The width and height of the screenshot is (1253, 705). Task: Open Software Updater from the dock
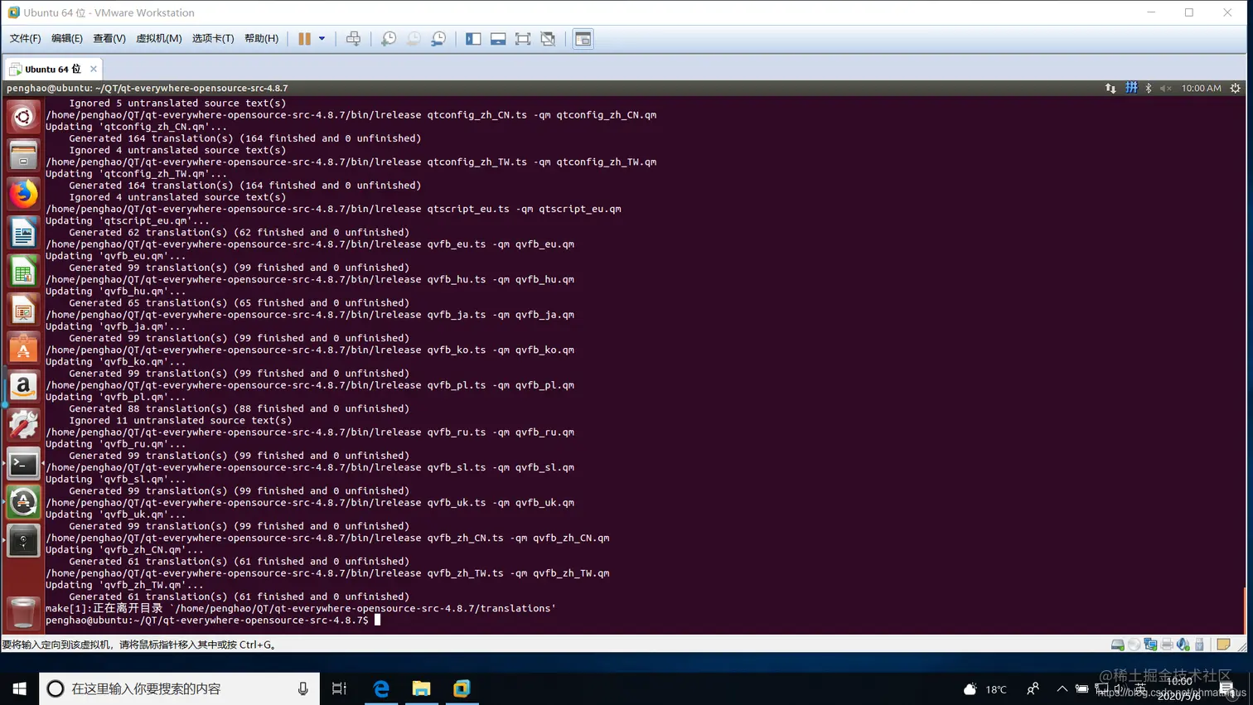coord(23,502)
